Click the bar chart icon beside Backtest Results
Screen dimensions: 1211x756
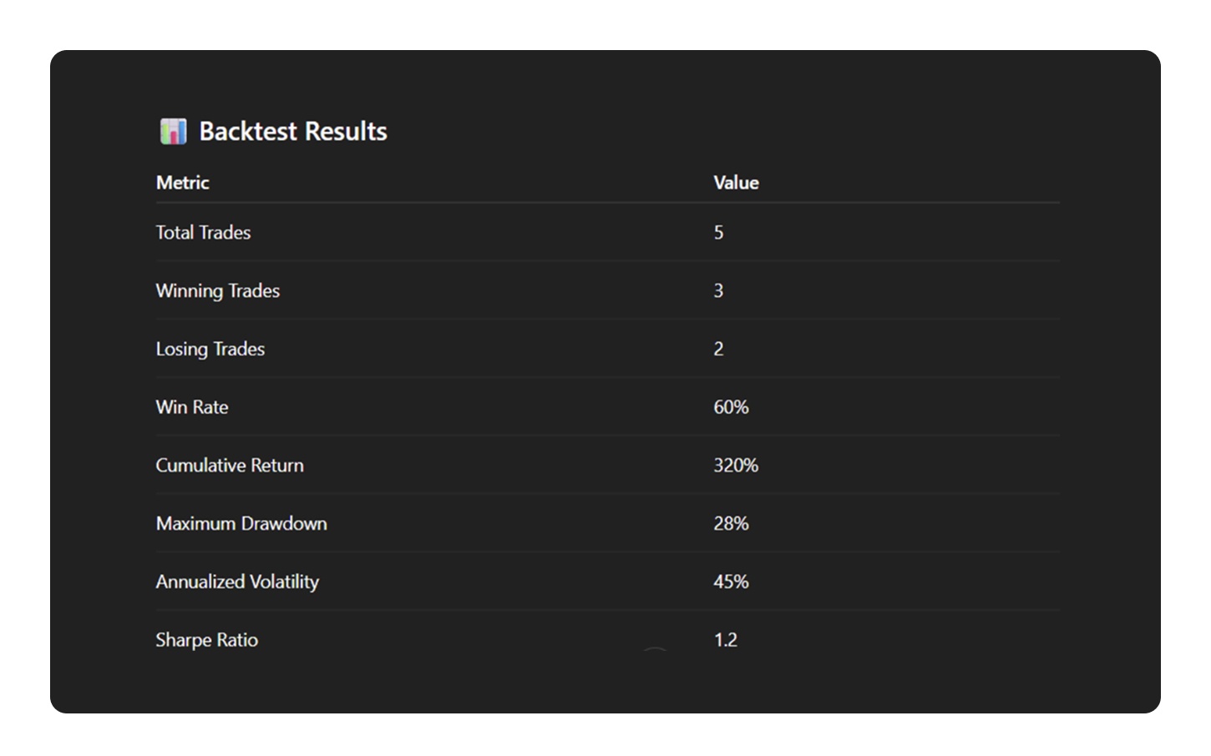[174, 131]
